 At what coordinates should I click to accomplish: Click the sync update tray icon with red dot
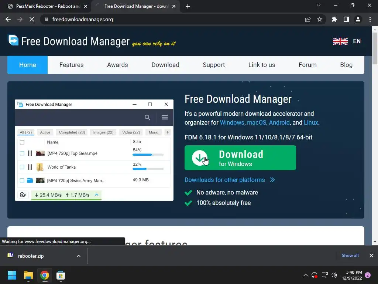tap(315, 275)
